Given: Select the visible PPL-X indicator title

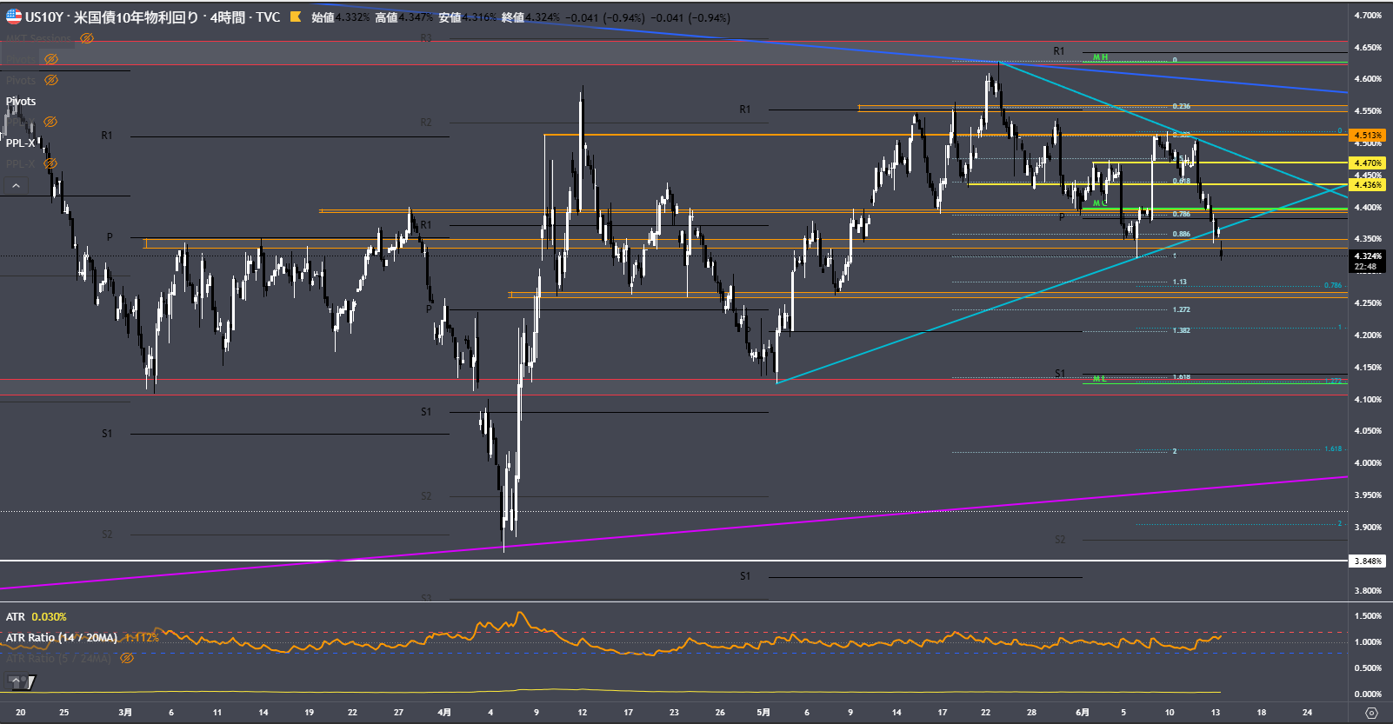Looking at the screenshot, I should click(x=21, y=143).
